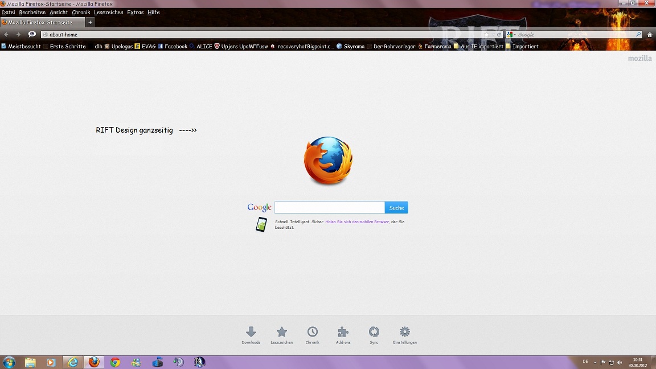Open the ALICE bookmark
The image size is (656, 369).
coord(201,47)
